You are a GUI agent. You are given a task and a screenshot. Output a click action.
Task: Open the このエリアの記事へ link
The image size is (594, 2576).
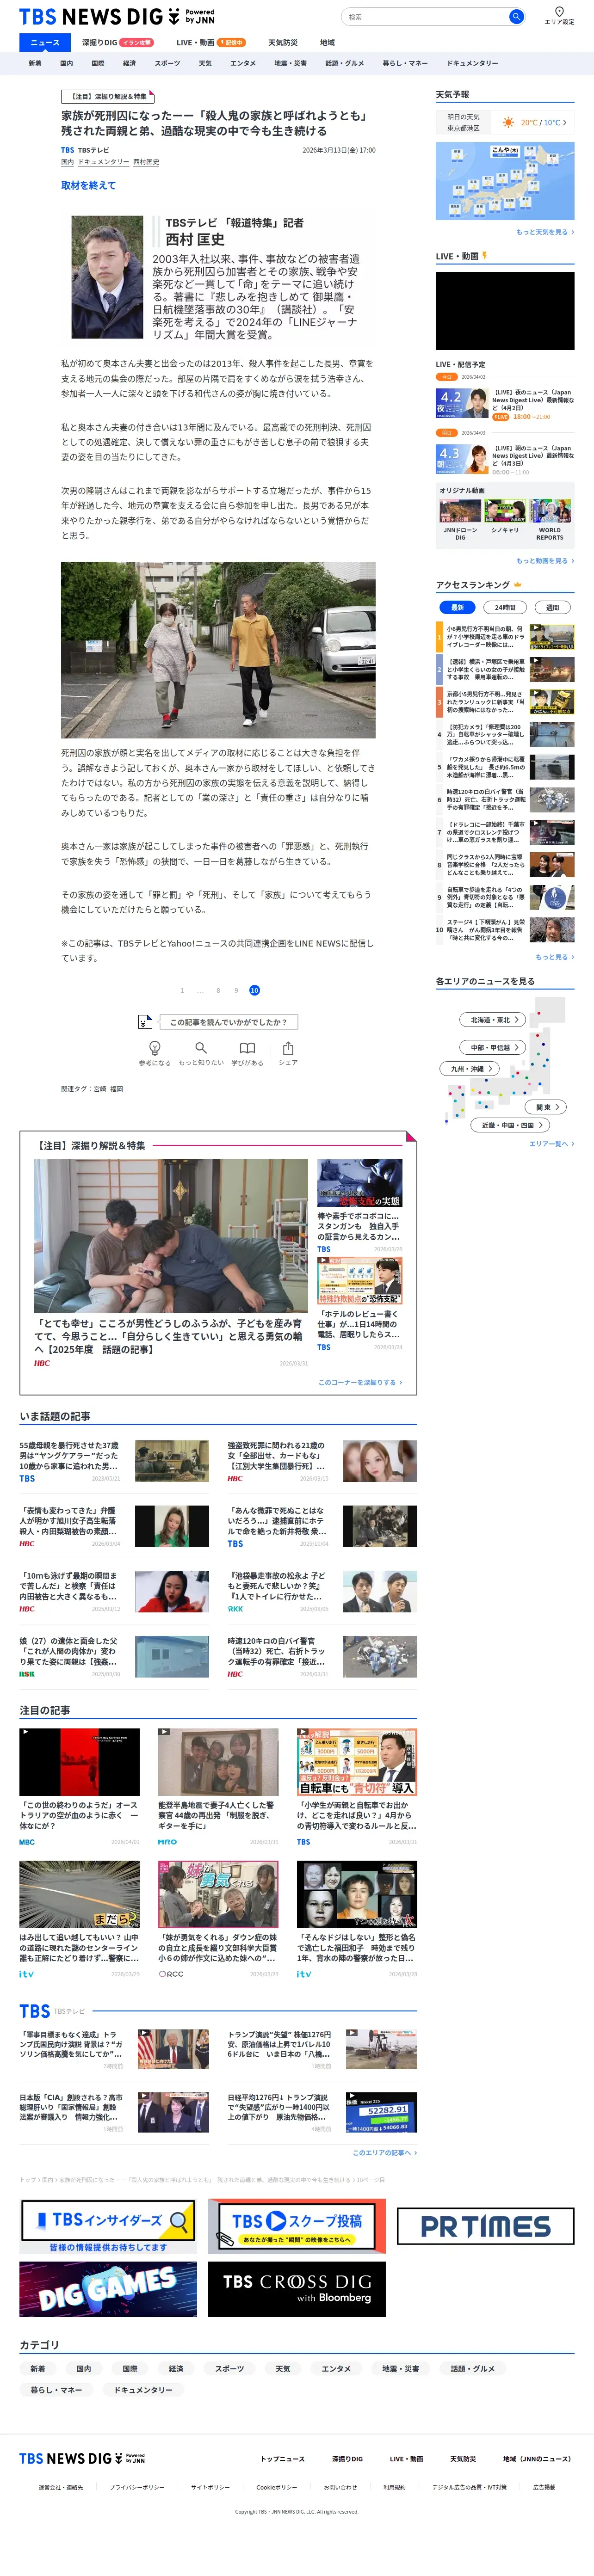(385, 2152)
